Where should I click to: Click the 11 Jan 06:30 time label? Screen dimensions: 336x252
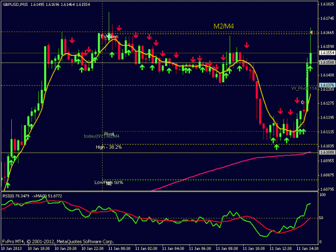(200, 249)
